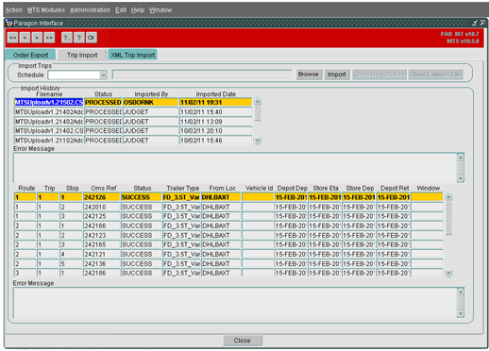This screenshot has height=351, width=489.
Task: Click the Paragon Interface window icon
Action: (9, 23)
